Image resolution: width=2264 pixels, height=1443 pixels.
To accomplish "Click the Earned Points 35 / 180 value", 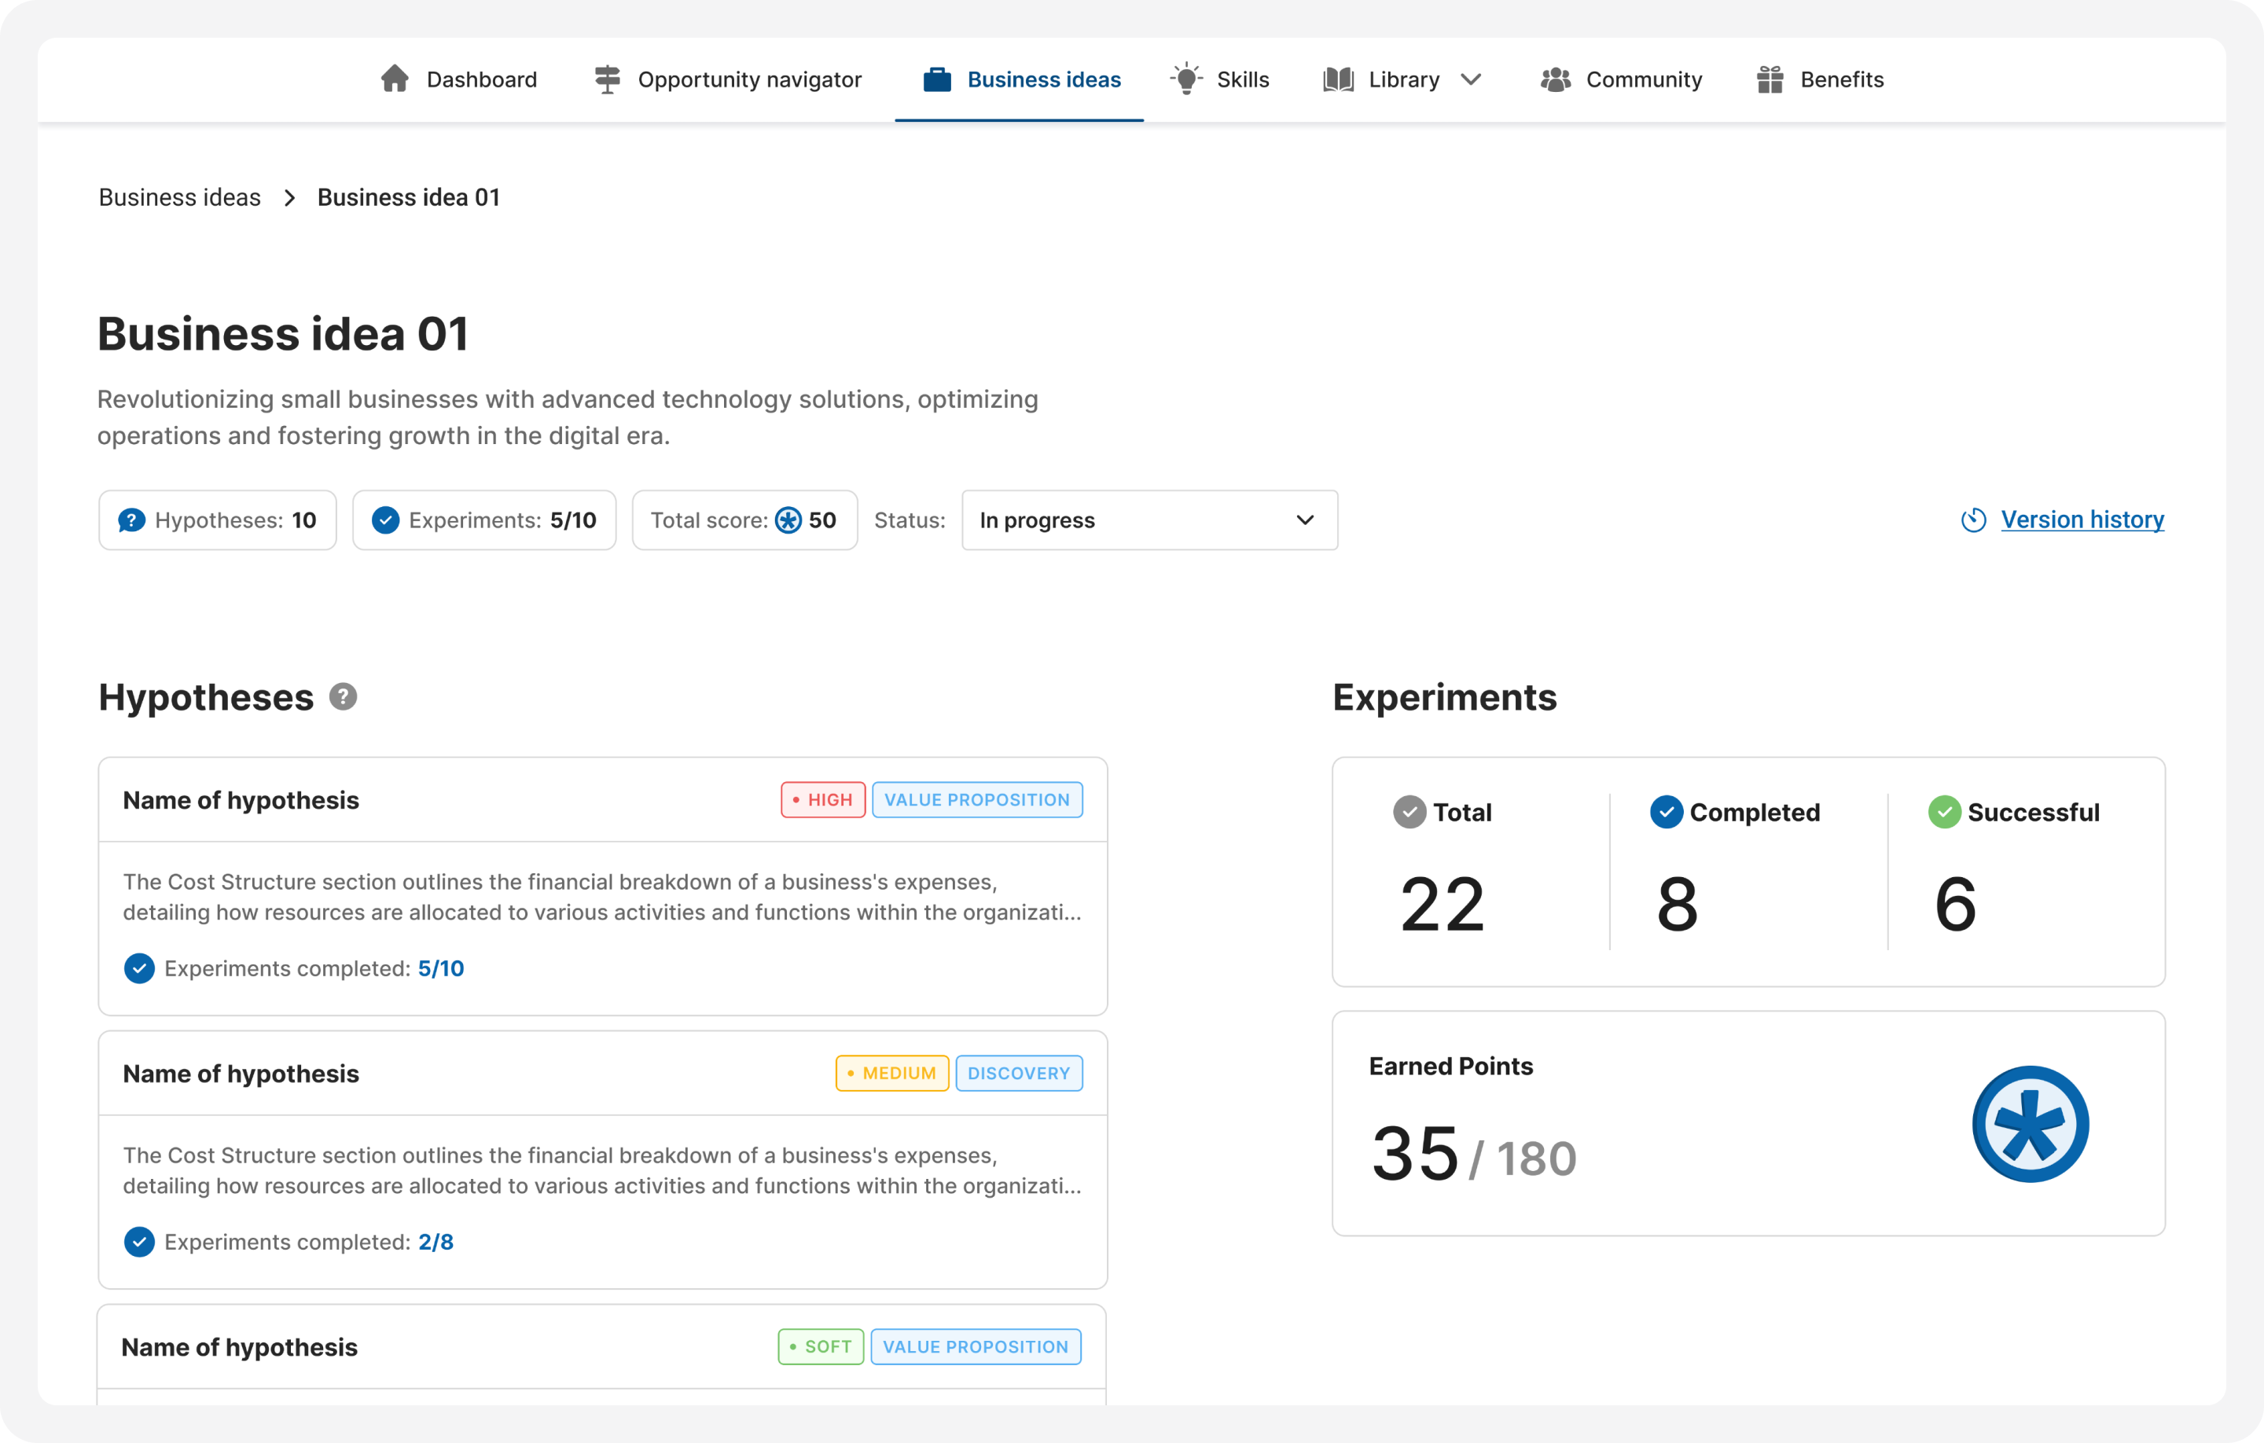I will [1473, 1155].
